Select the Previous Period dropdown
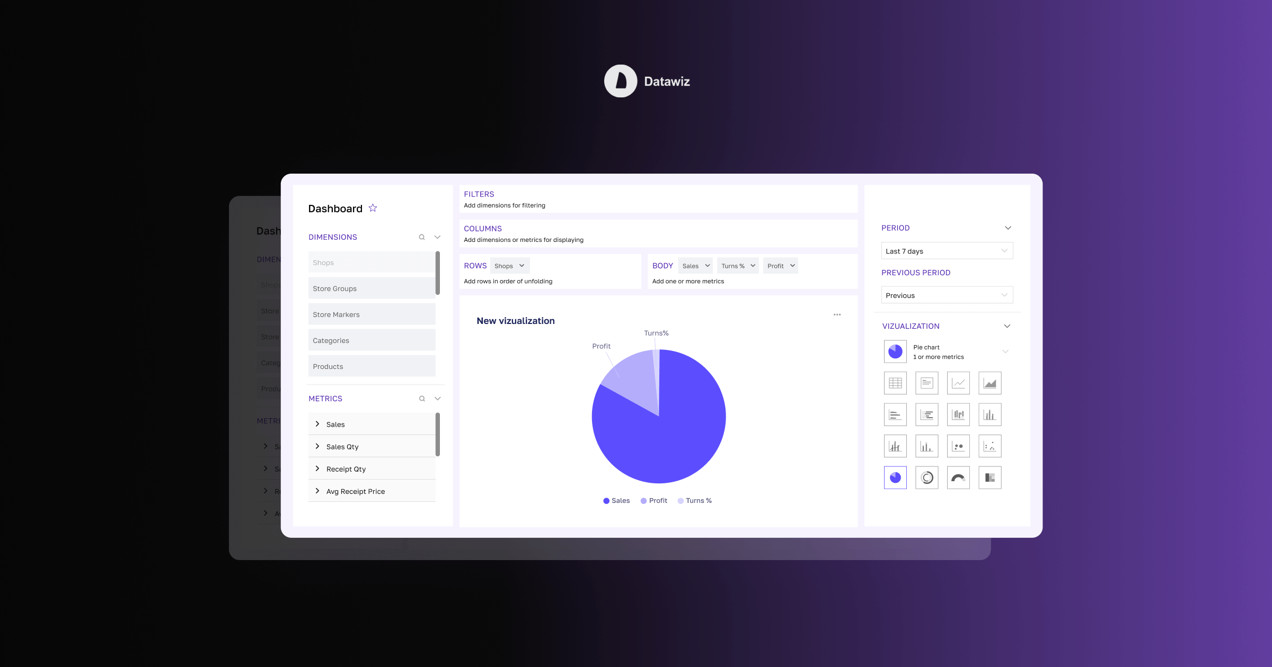Screen dimensions: 1272x667 [x=945, y=295]
